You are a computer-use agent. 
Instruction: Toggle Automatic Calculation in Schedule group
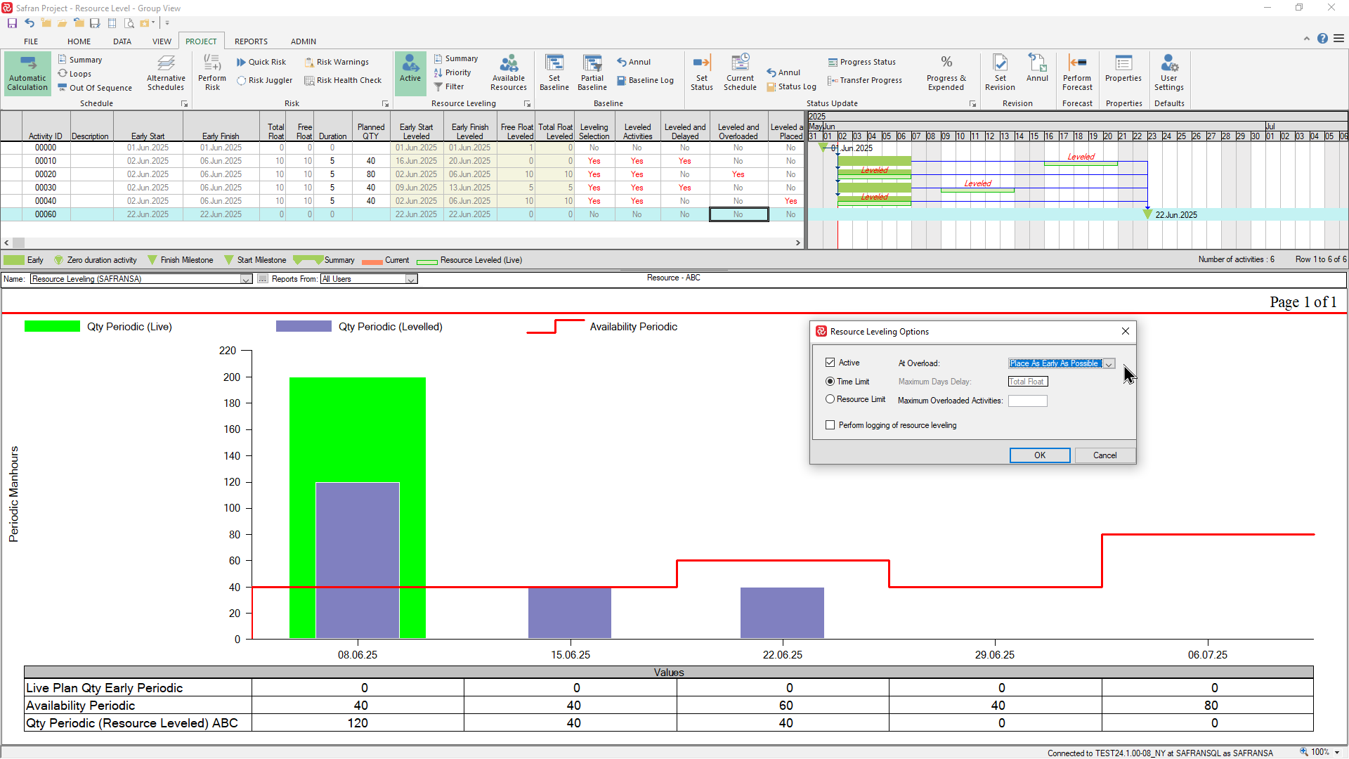pyautogui.click(x=27, y=73)
